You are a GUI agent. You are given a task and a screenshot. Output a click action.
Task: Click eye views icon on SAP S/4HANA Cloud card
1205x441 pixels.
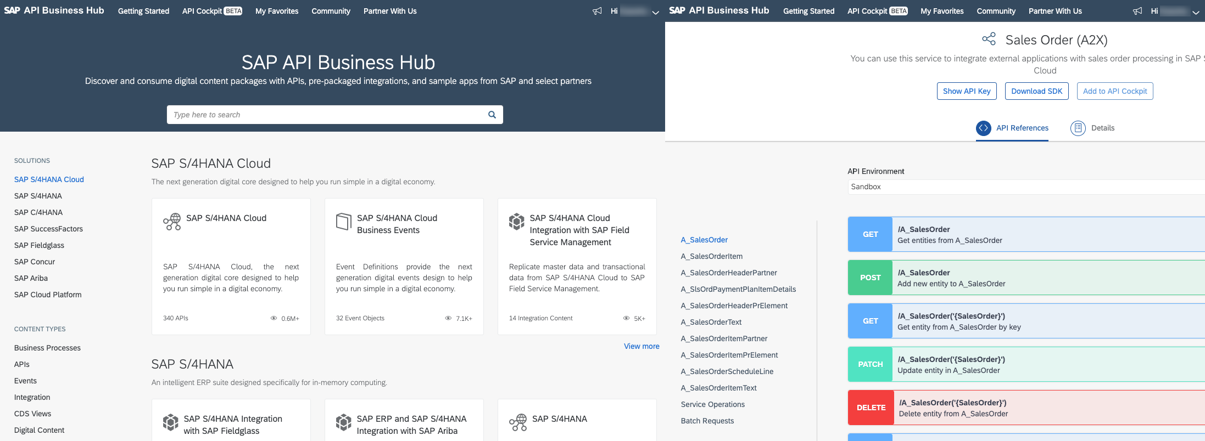[x=274, y=318]
